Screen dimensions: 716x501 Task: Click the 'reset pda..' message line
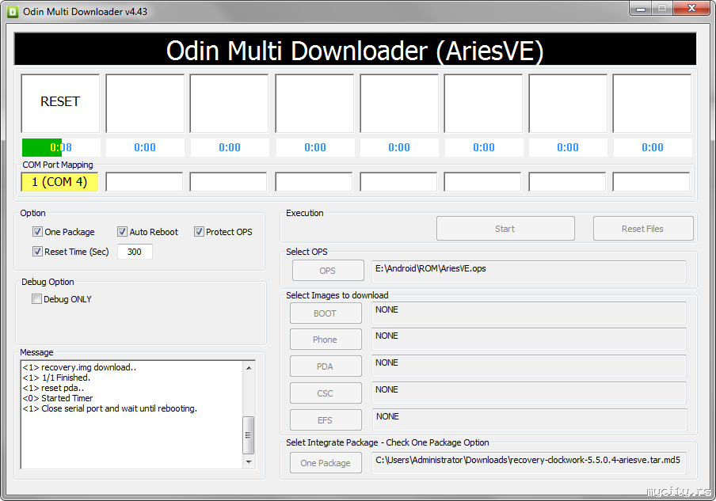(53, 389)
